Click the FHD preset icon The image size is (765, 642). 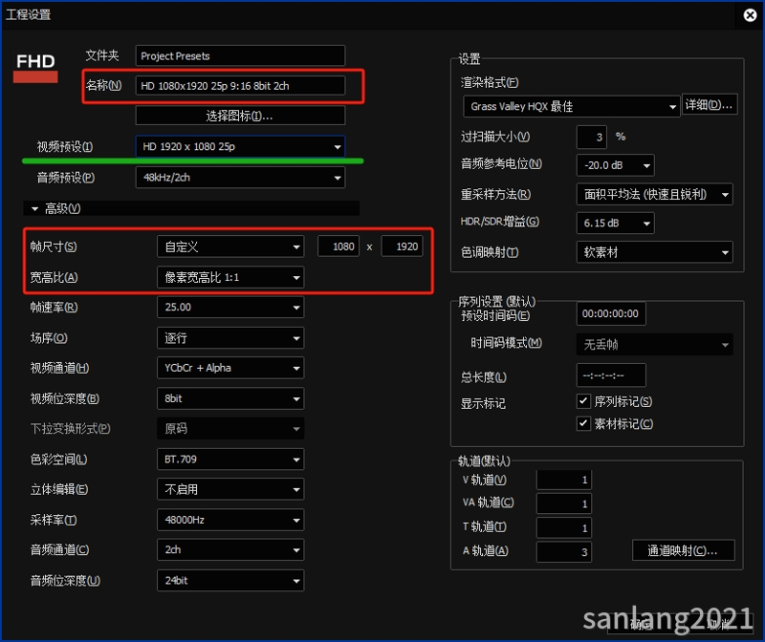[x=35, y=68]
